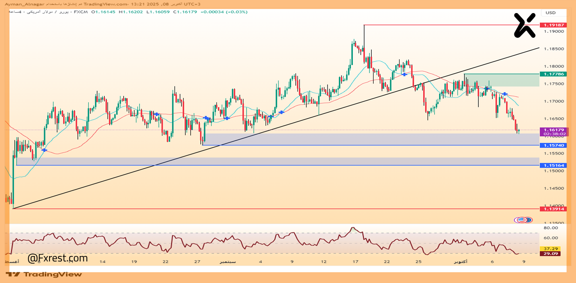Screen dimensions: 576x283
Task: Click the green 1.17786 price label
Action: 553,74
